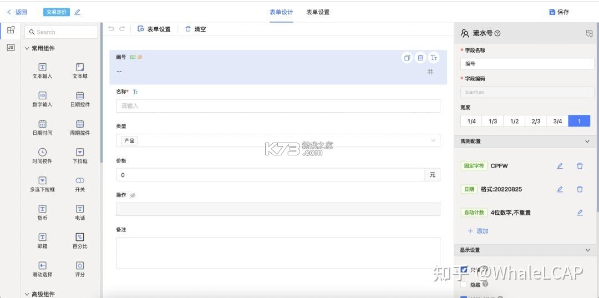Edit form title with pencil icon
The image size is (599, 298).
[78, 12]
